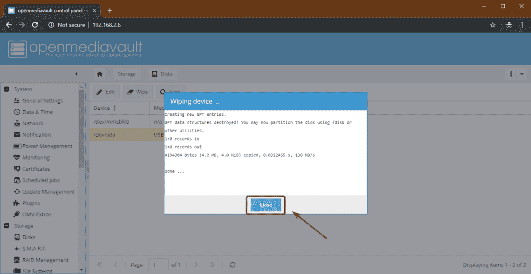Refresh the disks grid
This screenshot has height=274, width=531.
click(x=232, y=265)
